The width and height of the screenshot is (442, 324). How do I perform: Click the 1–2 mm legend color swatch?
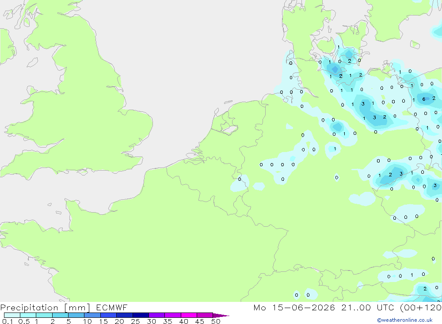(44, 315)
